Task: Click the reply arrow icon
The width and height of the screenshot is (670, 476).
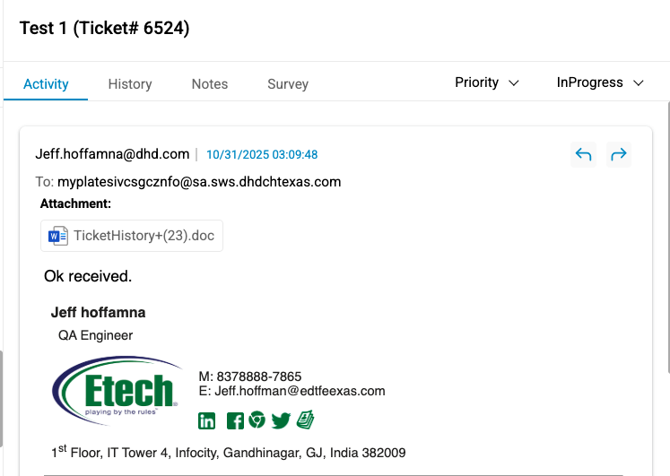Action: [x=583, y=155]
